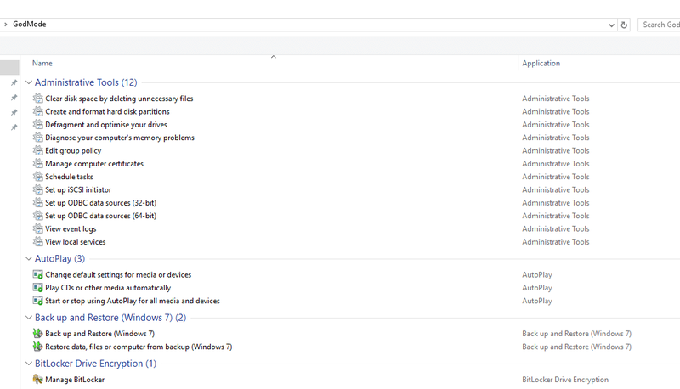The width and height of the screenshot is (680, 389).
Task: Click the AutoPlay (3) group heading
Action: coord(59,258)
